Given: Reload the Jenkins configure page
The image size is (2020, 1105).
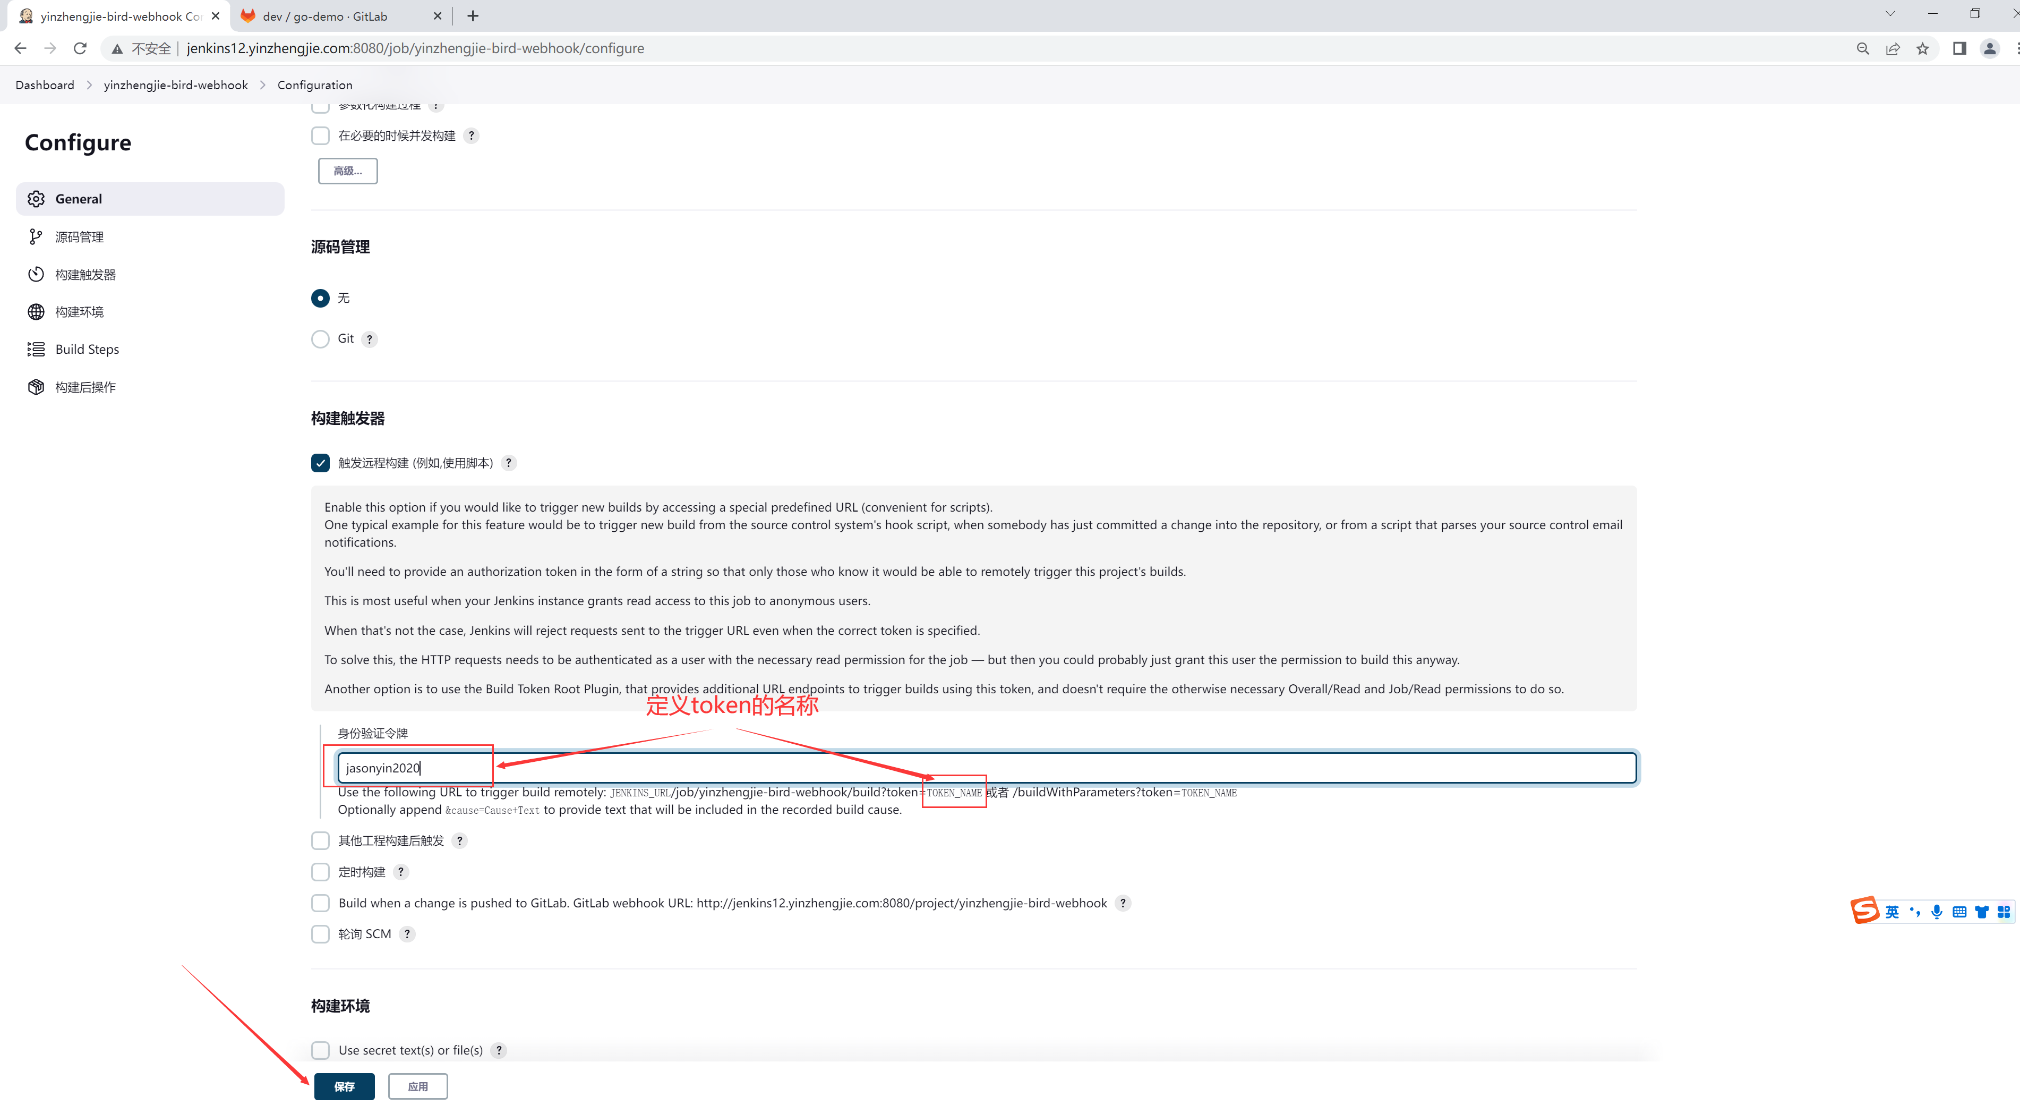Looking at the screenshot, I should 80,49.
